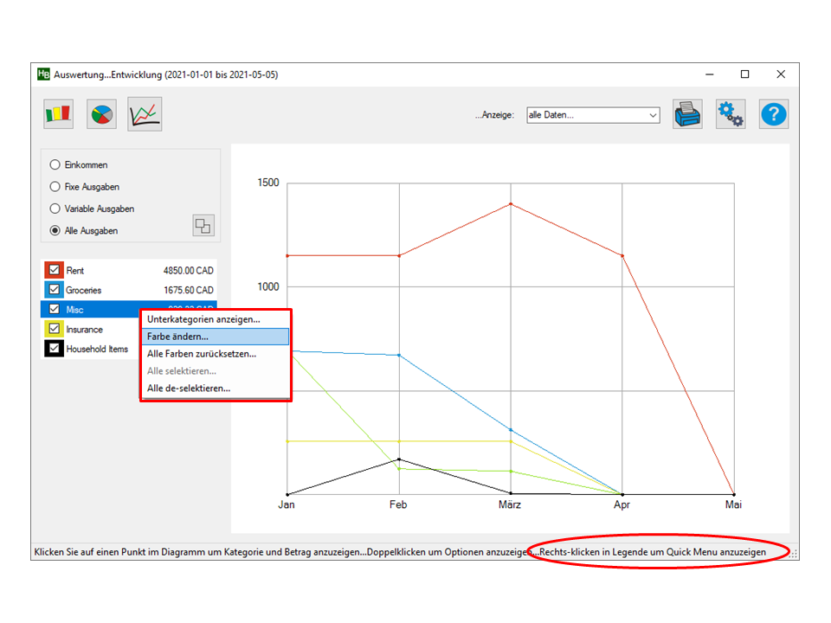
Task: Select the line chart view icon
Action: click(x=145, y=114)
